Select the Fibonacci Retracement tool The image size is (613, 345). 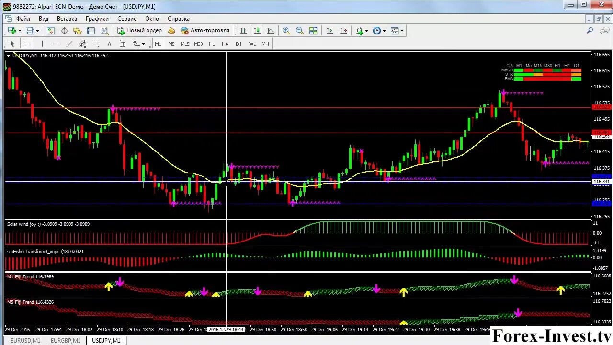tap(96, 44)
